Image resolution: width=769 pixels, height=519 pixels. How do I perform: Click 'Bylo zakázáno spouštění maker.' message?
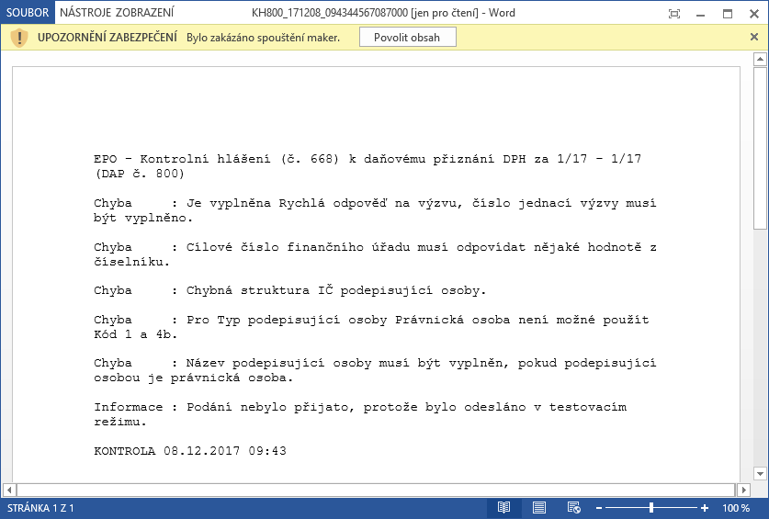point(263,38)
